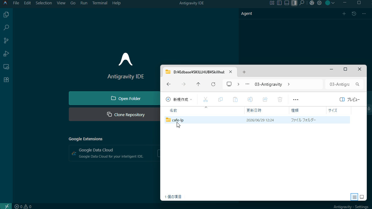372x209 pixels.
Task: Open errors and warnings count in status bar
Action: point(23,207)
